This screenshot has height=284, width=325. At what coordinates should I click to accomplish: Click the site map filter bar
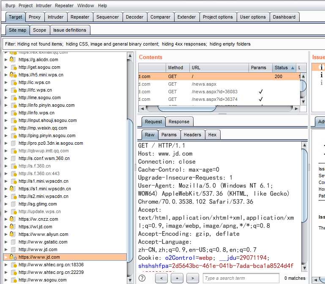click(164, 44)
